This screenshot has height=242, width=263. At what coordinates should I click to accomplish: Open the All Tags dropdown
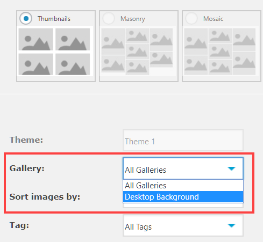(x=183, y=225)
